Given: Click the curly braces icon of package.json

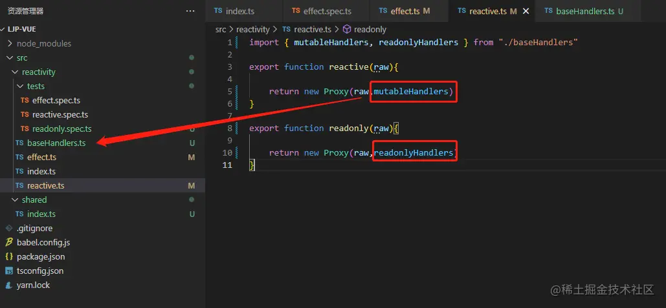Looking at the screenshot, I should (x=9, y=257).
